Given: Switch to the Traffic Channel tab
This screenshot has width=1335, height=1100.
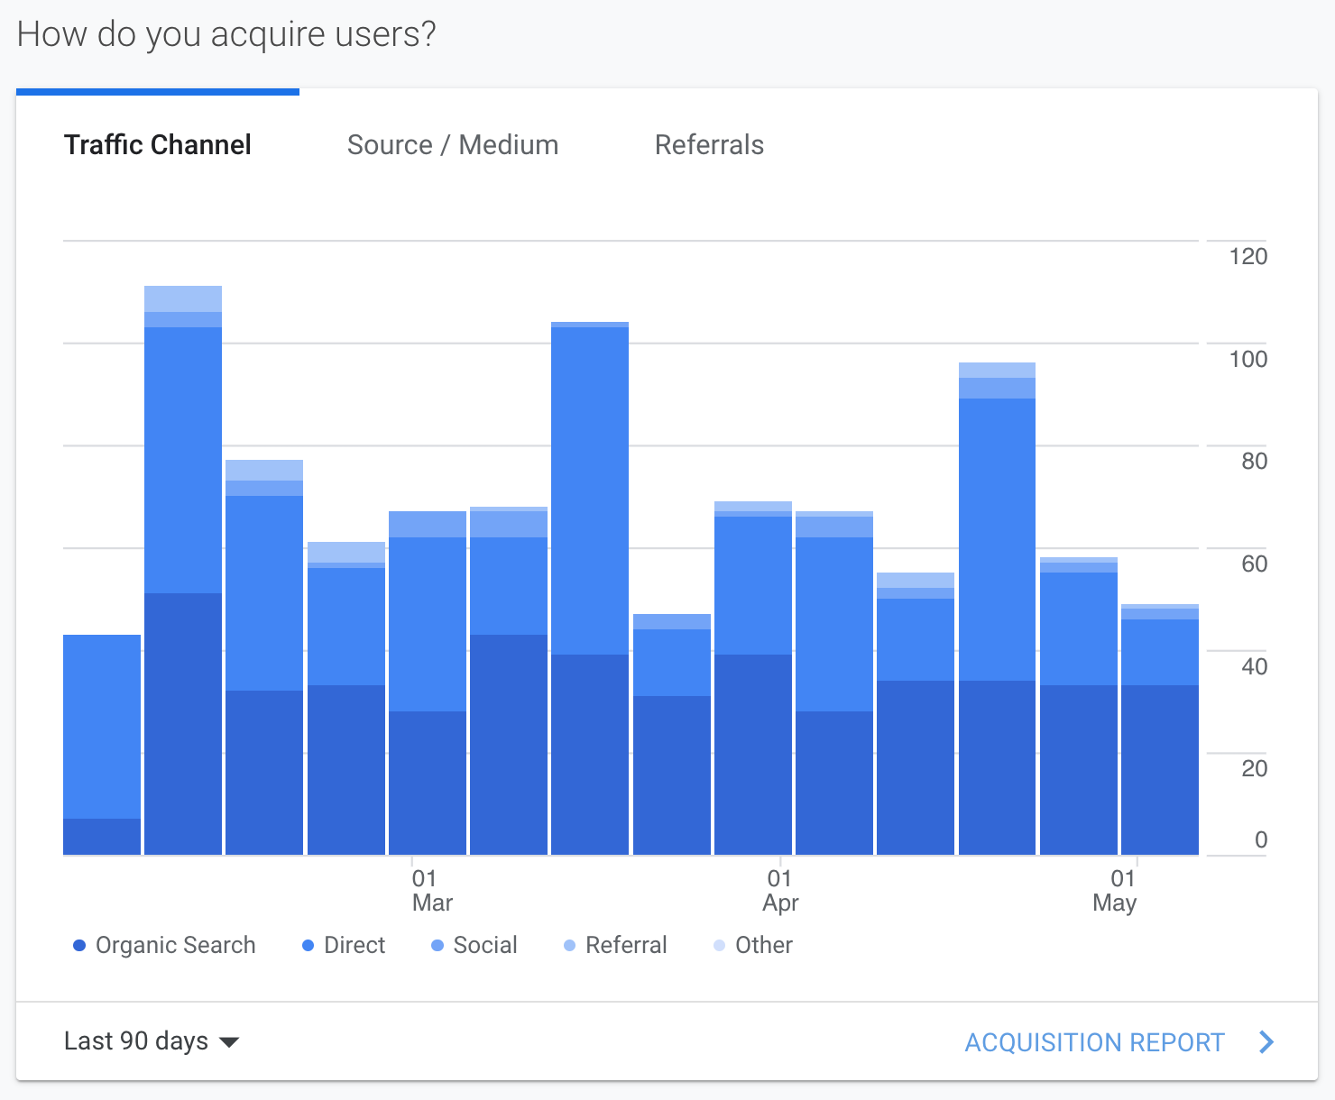Looking at the screenshot, I should coord(157,145).
